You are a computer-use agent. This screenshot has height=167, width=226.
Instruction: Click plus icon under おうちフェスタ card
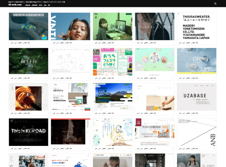130,78
